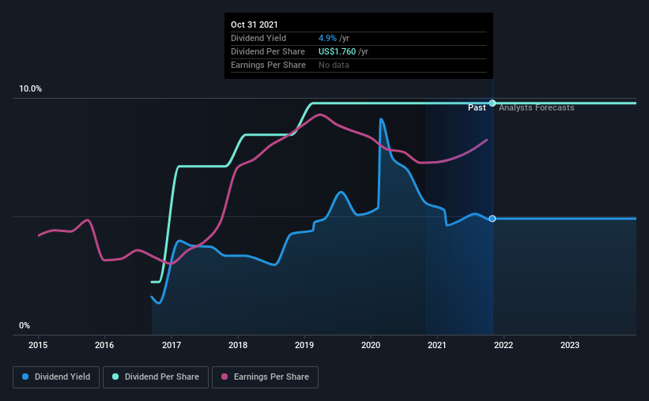Viewport: 649px width, 401px height.
Task: Toggle the Dividend Per Share legend button
Action: [x=156, y=377]
